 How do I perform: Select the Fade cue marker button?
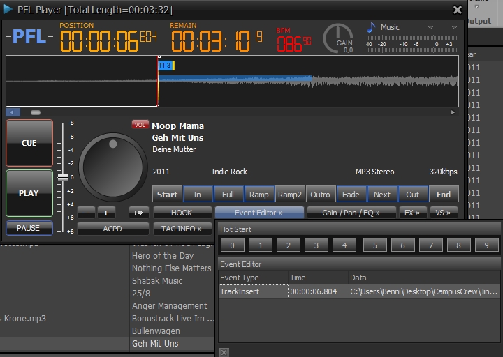tap(351, 195)
